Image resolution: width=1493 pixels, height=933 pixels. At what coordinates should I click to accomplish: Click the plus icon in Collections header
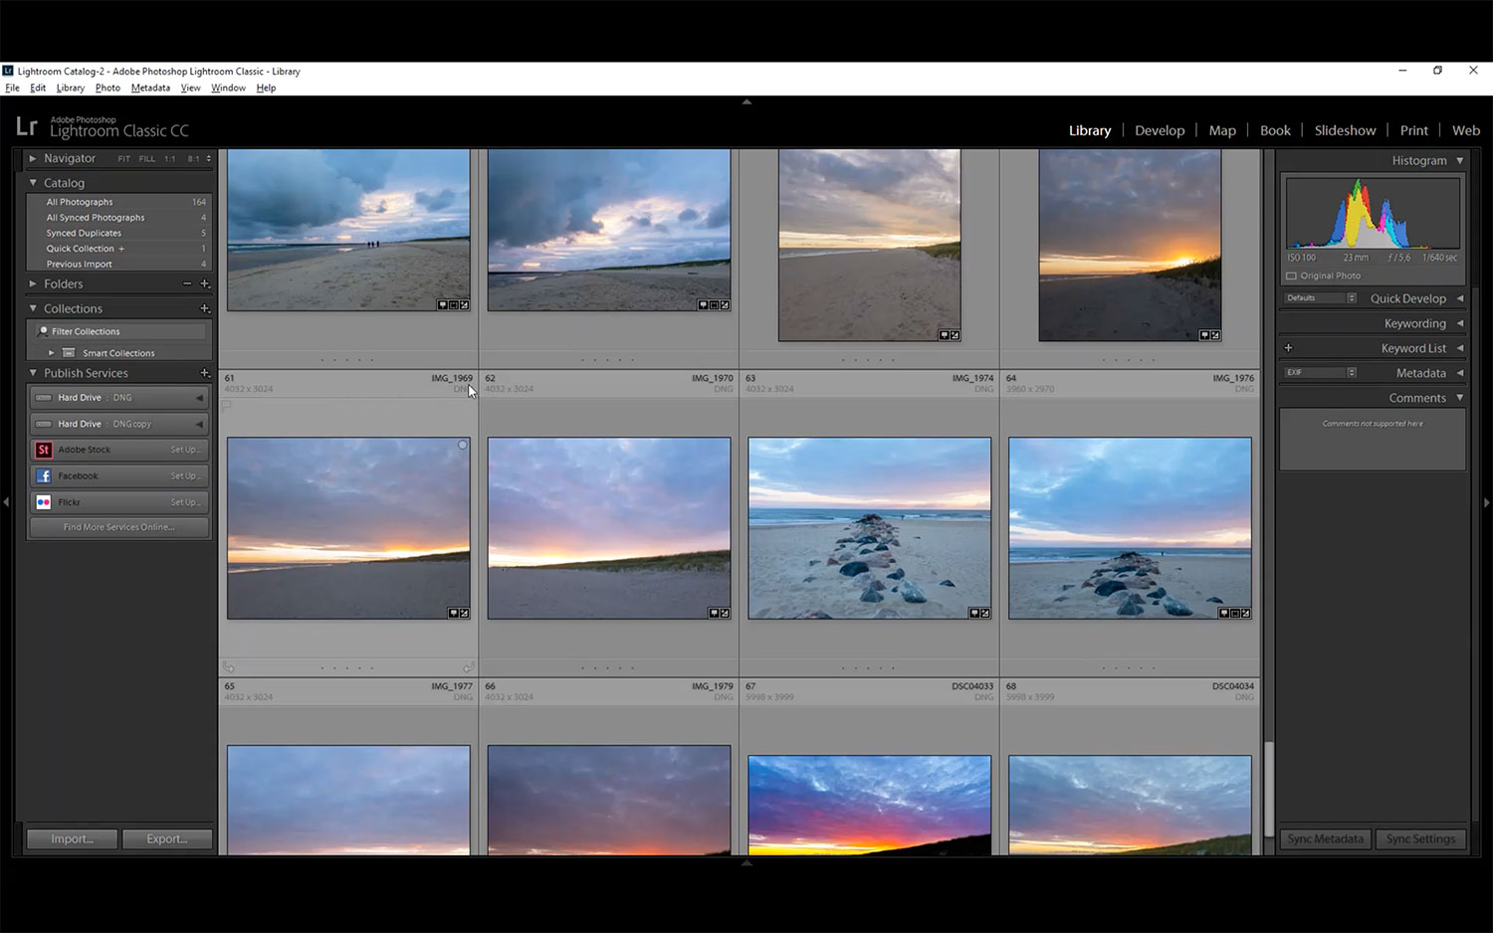point(205,308)
